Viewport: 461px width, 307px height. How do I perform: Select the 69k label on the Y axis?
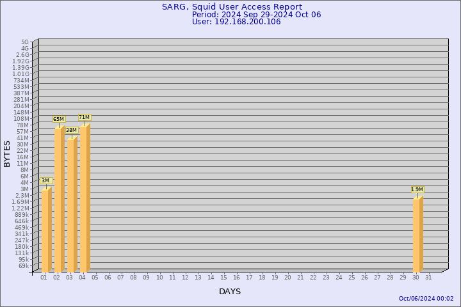(24, 265)
